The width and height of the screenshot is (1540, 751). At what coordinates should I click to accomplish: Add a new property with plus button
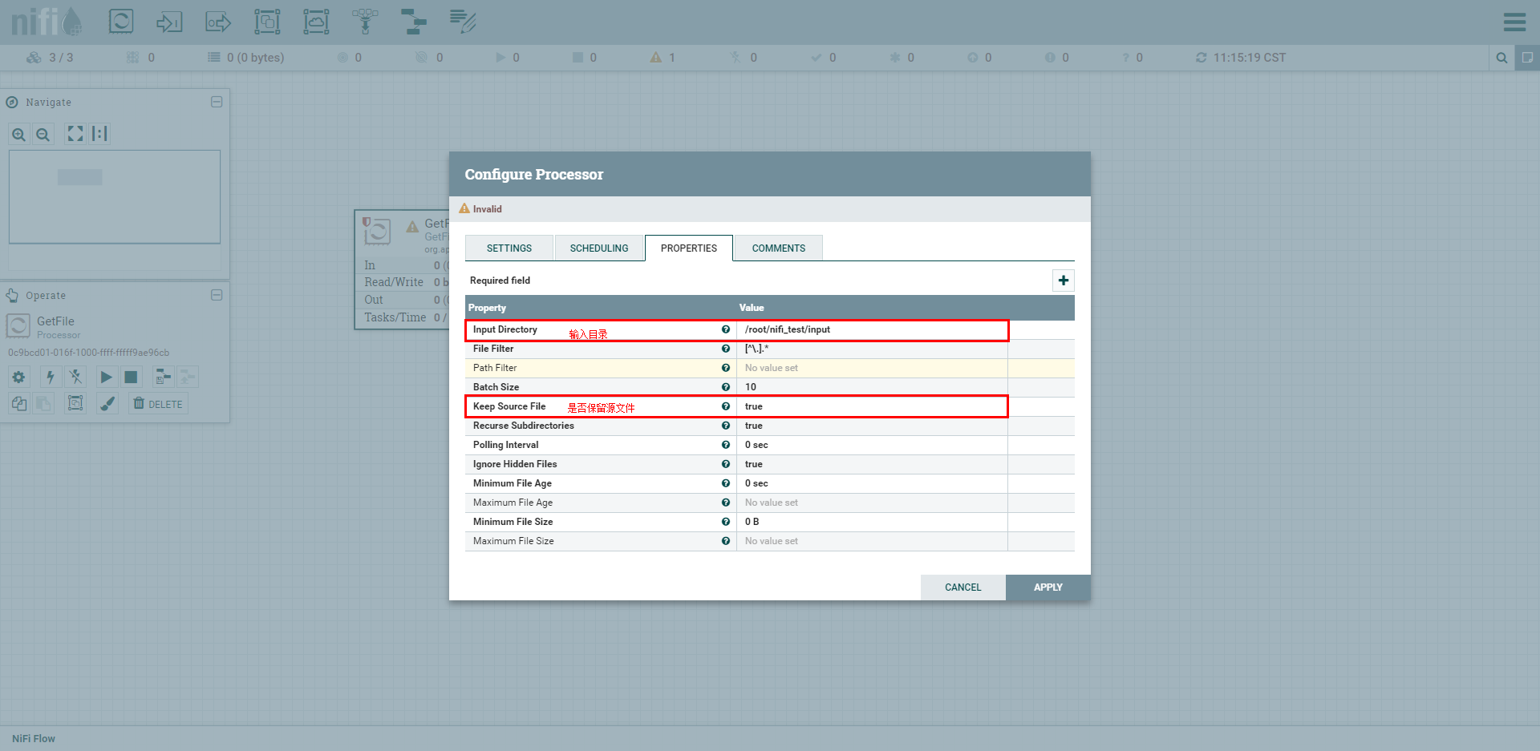click(x=1064, y=281)
